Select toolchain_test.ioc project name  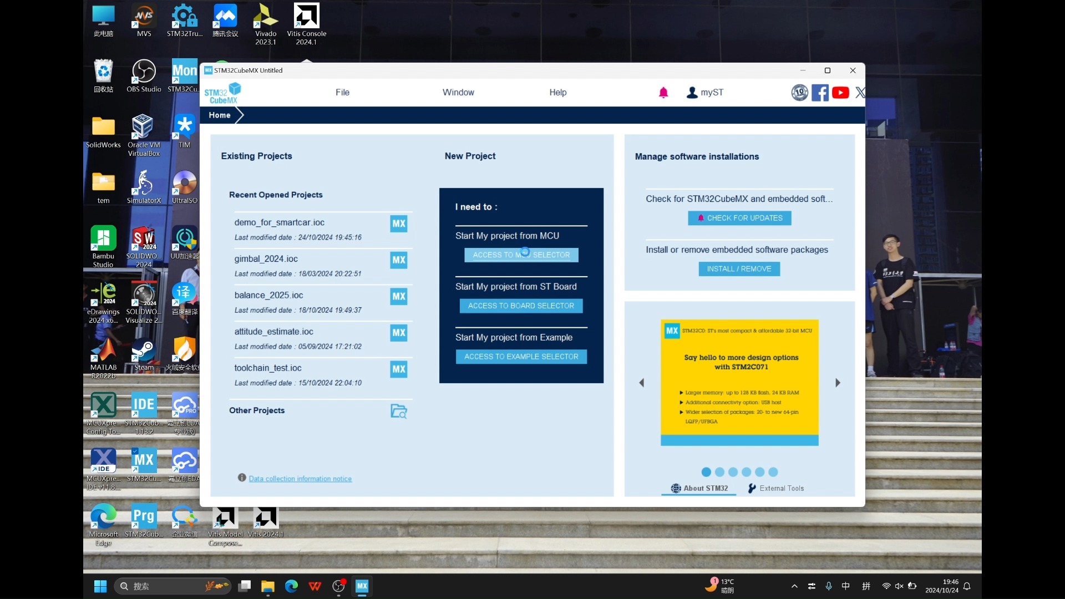tap(268, 368)
